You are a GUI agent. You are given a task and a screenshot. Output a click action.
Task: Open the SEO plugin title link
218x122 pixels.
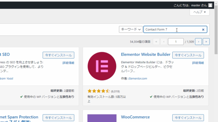click(x=5, y=54)
